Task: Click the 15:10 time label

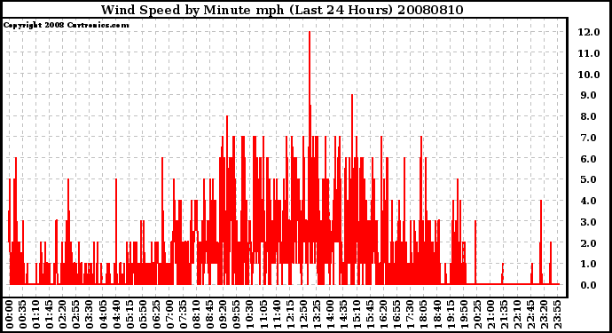Action: [357, 314]
